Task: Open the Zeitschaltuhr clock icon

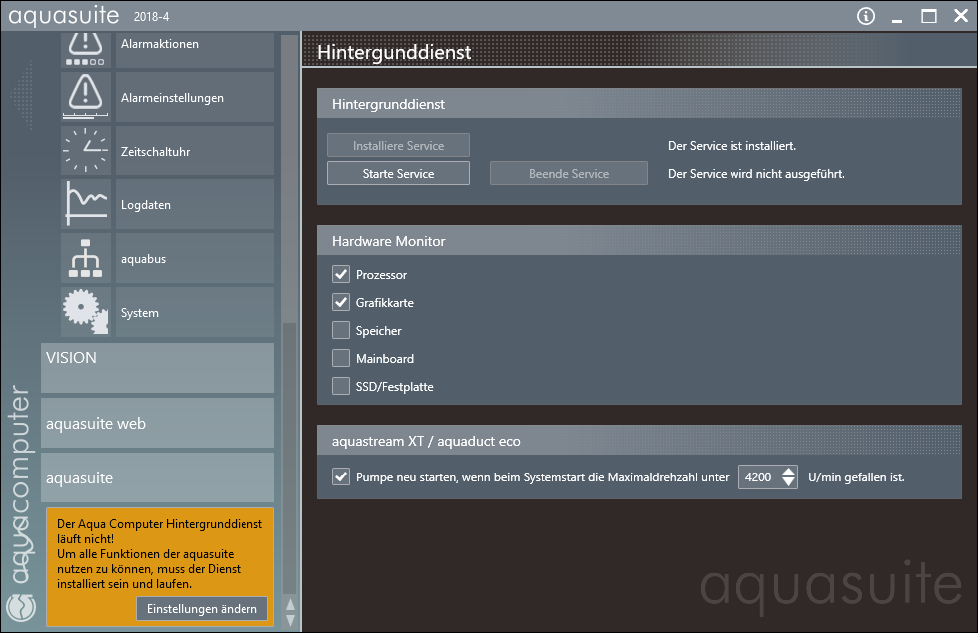Action: tap(87, 152)
